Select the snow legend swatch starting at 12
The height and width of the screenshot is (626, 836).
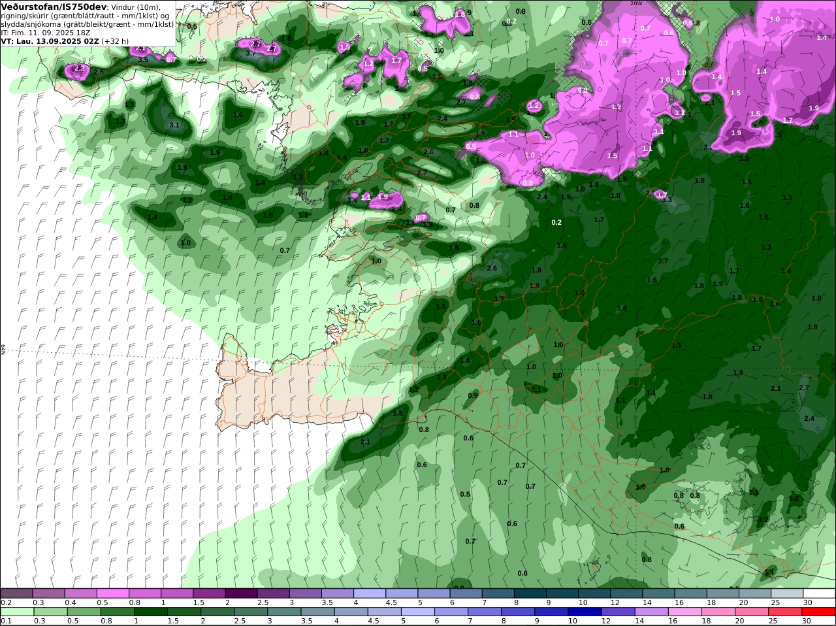[x=627, y=593]
